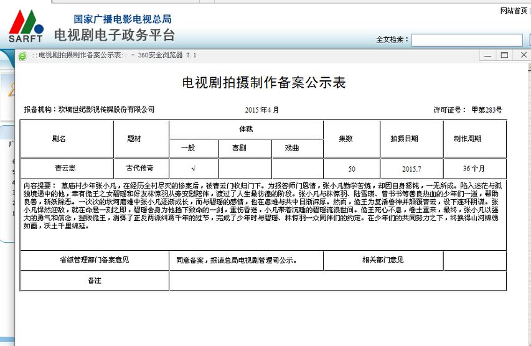Click 报备机构 欢瑞世纪影视传媒股份有限公司 text

click(89, 110)
